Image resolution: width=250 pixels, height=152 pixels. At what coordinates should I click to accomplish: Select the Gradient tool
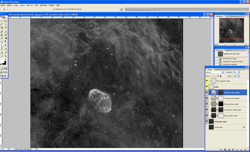coord(5,38)
